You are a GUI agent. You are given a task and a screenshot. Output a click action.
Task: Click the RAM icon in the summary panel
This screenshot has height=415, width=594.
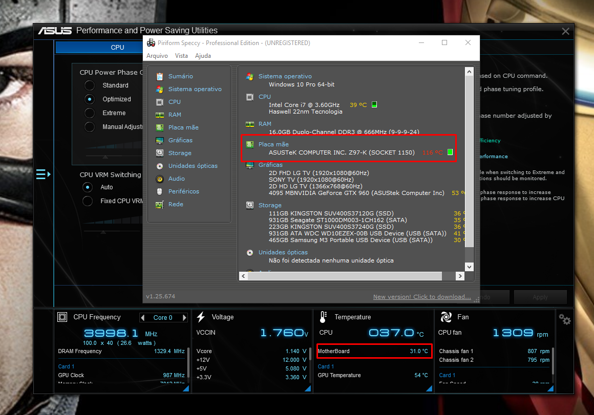[x=250, y=124]
